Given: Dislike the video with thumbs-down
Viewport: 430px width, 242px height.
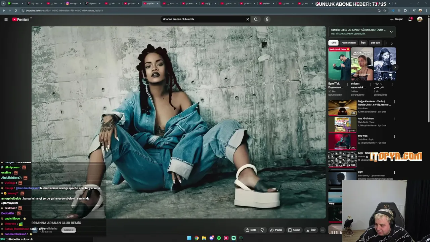Looking at the screenshot, I should click(262, 230).
